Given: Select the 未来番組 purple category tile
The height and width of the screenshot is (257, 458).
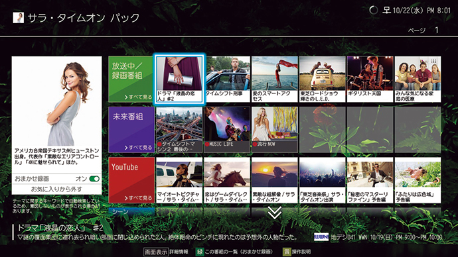Looking at the screenshot, I should (131, 130).
